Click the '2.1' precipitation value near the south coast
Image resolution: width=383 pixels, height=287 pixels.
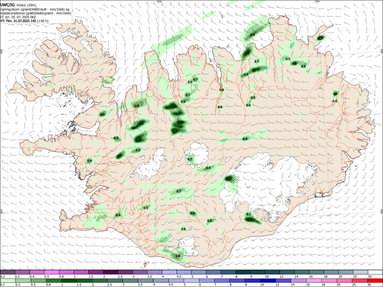250,220
